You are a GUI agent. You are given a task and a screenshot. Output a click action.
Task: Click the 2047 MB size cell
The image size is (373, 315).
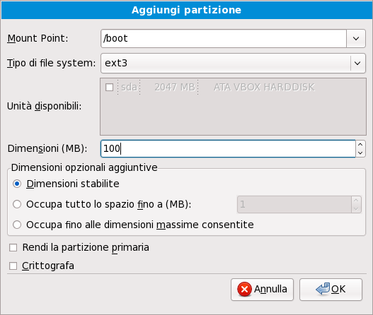(175, 88)
